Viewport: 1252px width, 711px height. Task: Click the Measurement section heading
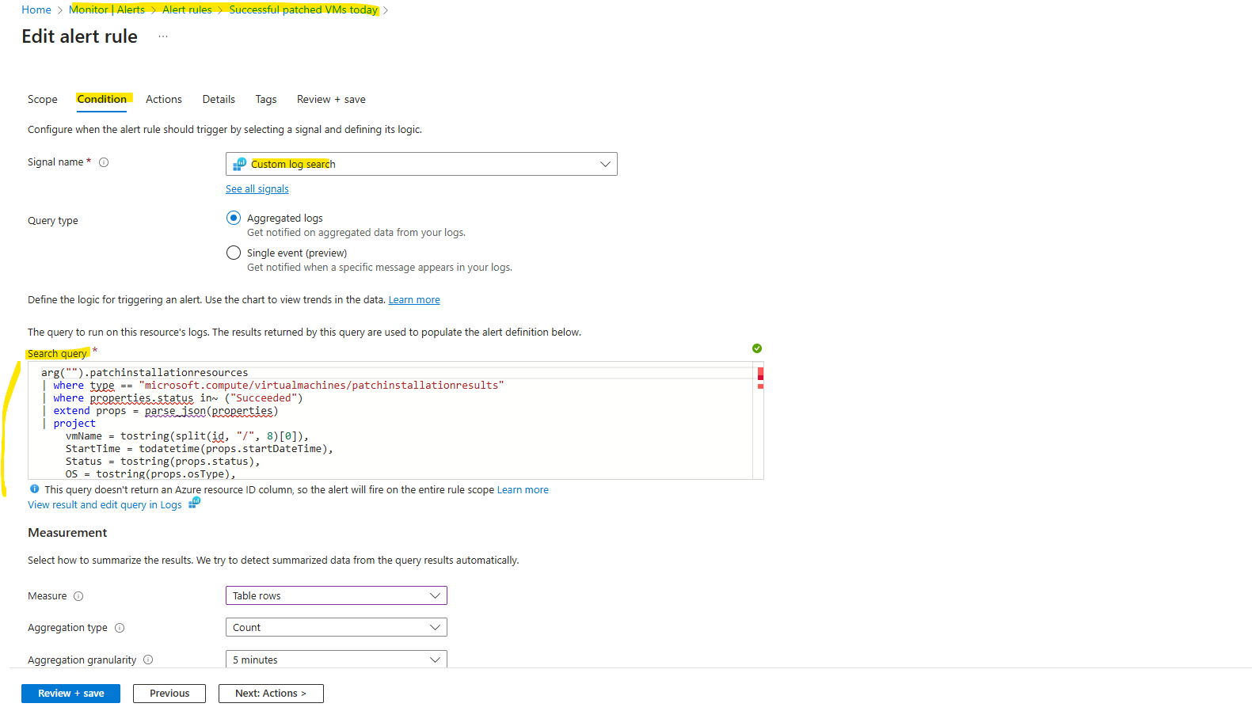(x=67, y=532)
